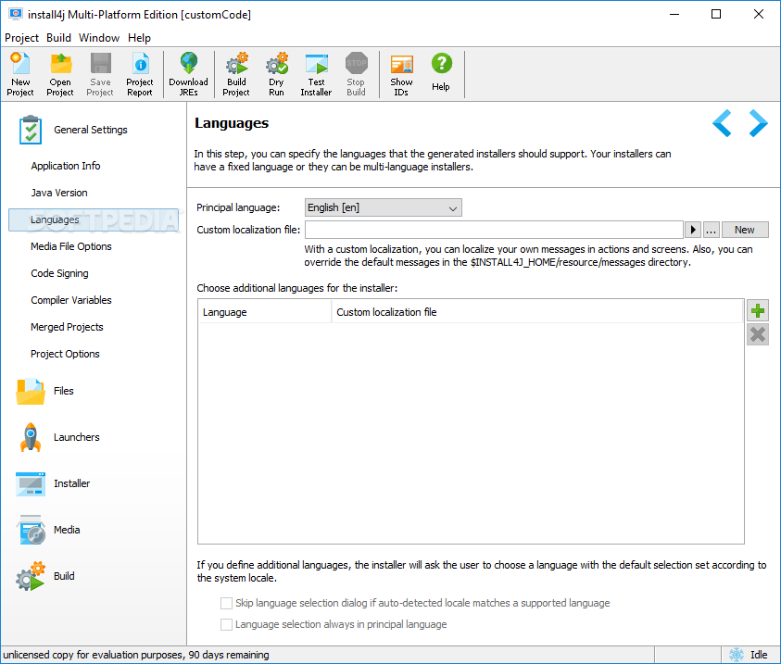This screenshot has width=781, height=664.
Task: Open the Files section
Action: (45, 391)
